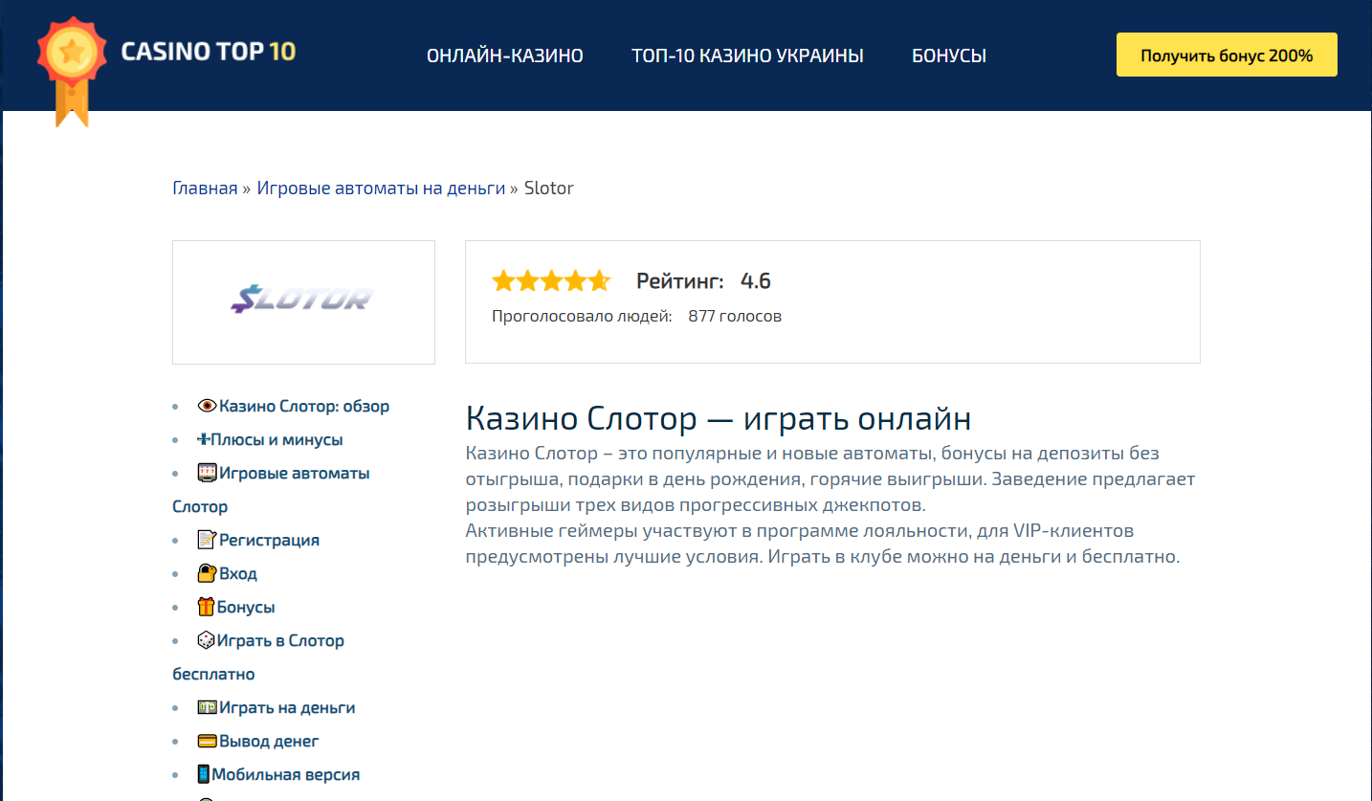Click the 877 голосов vote count
The image size is (1372, 801).
(x=735, y=316)
